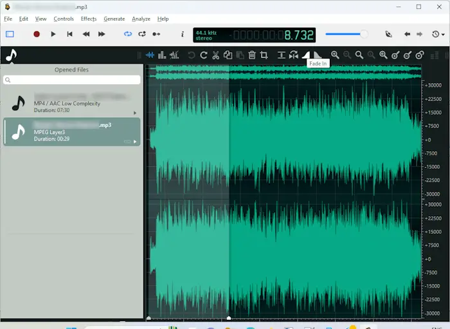Jump to the start of the track

[x=69, y=34]
